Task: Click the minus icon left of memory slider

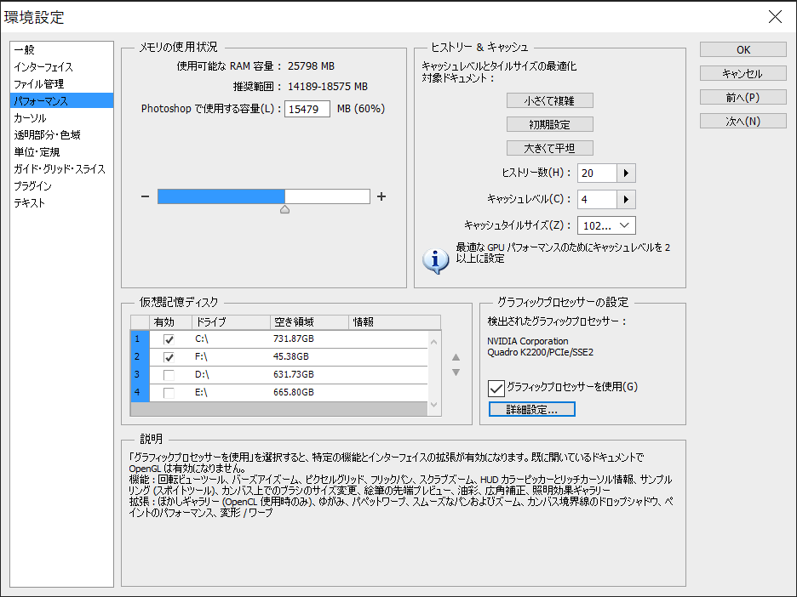Action: click(145, 196)
